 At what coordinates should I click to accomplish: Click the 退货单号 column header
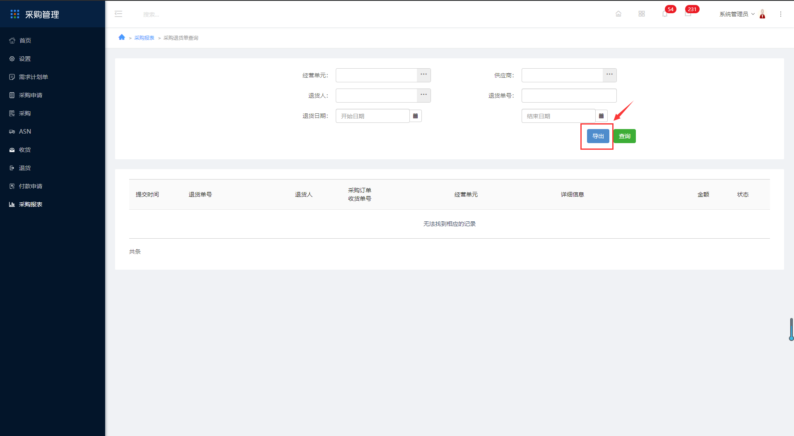200,194
